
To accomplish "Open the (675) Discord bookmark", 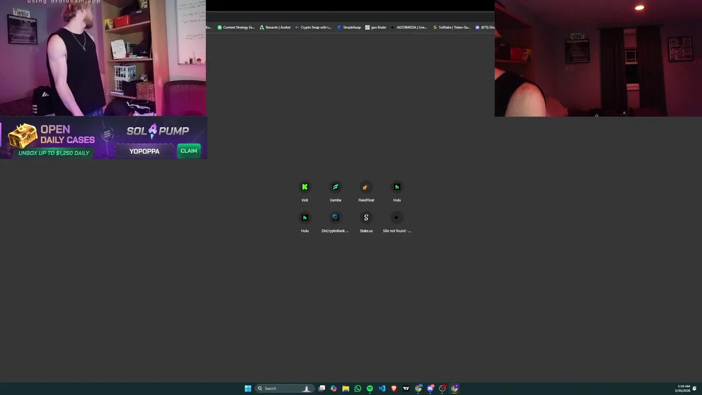I will (485, 27).
